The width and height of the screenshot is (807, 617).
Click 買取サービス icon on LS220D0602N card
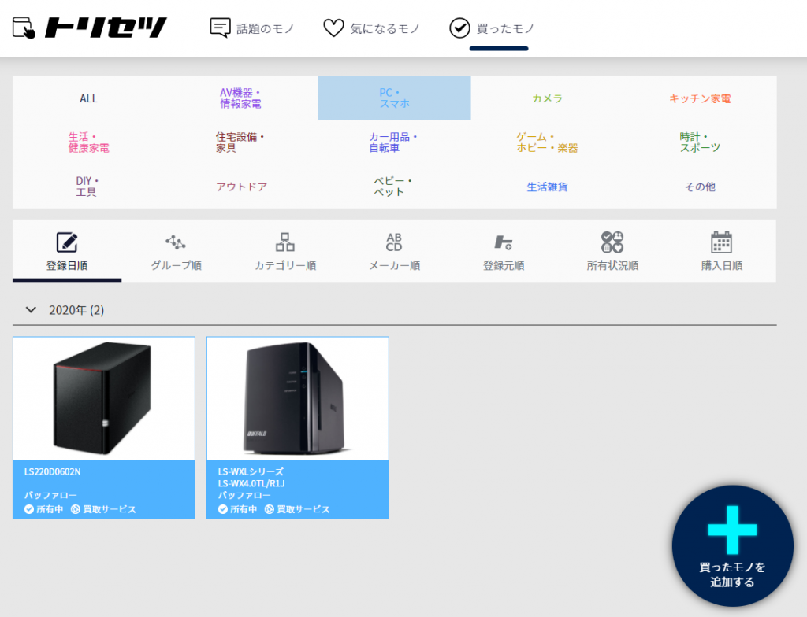(76, 509)
